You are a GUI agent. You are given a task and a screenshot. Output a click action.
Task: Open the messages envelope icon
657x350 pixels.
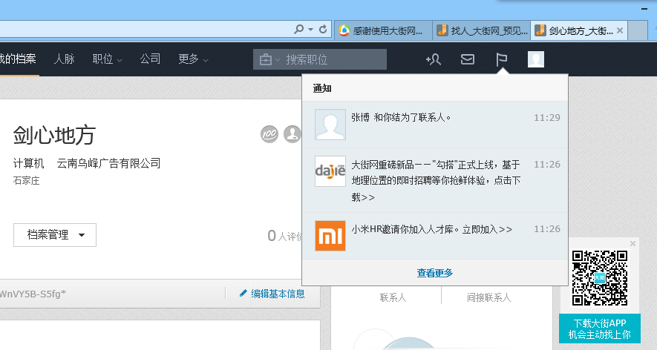[468, 59]
